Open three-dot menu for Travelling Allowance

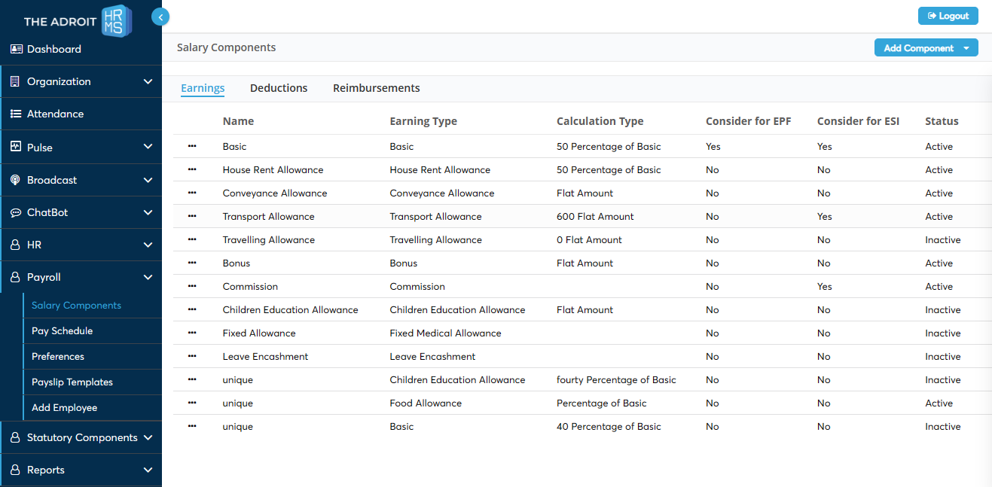[192, 239]
